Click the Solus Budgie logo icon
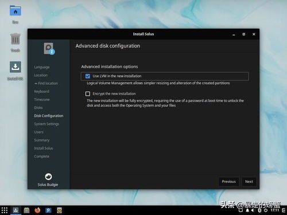The height and width of the screenshot is (215, 287). coord(48,177)
